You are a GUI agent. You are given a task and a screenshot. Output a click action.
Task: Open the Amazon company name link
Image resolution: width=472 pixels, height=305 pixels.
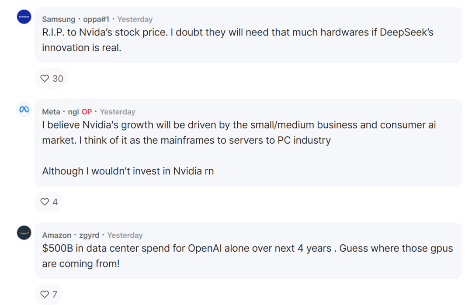pos(56,235)
